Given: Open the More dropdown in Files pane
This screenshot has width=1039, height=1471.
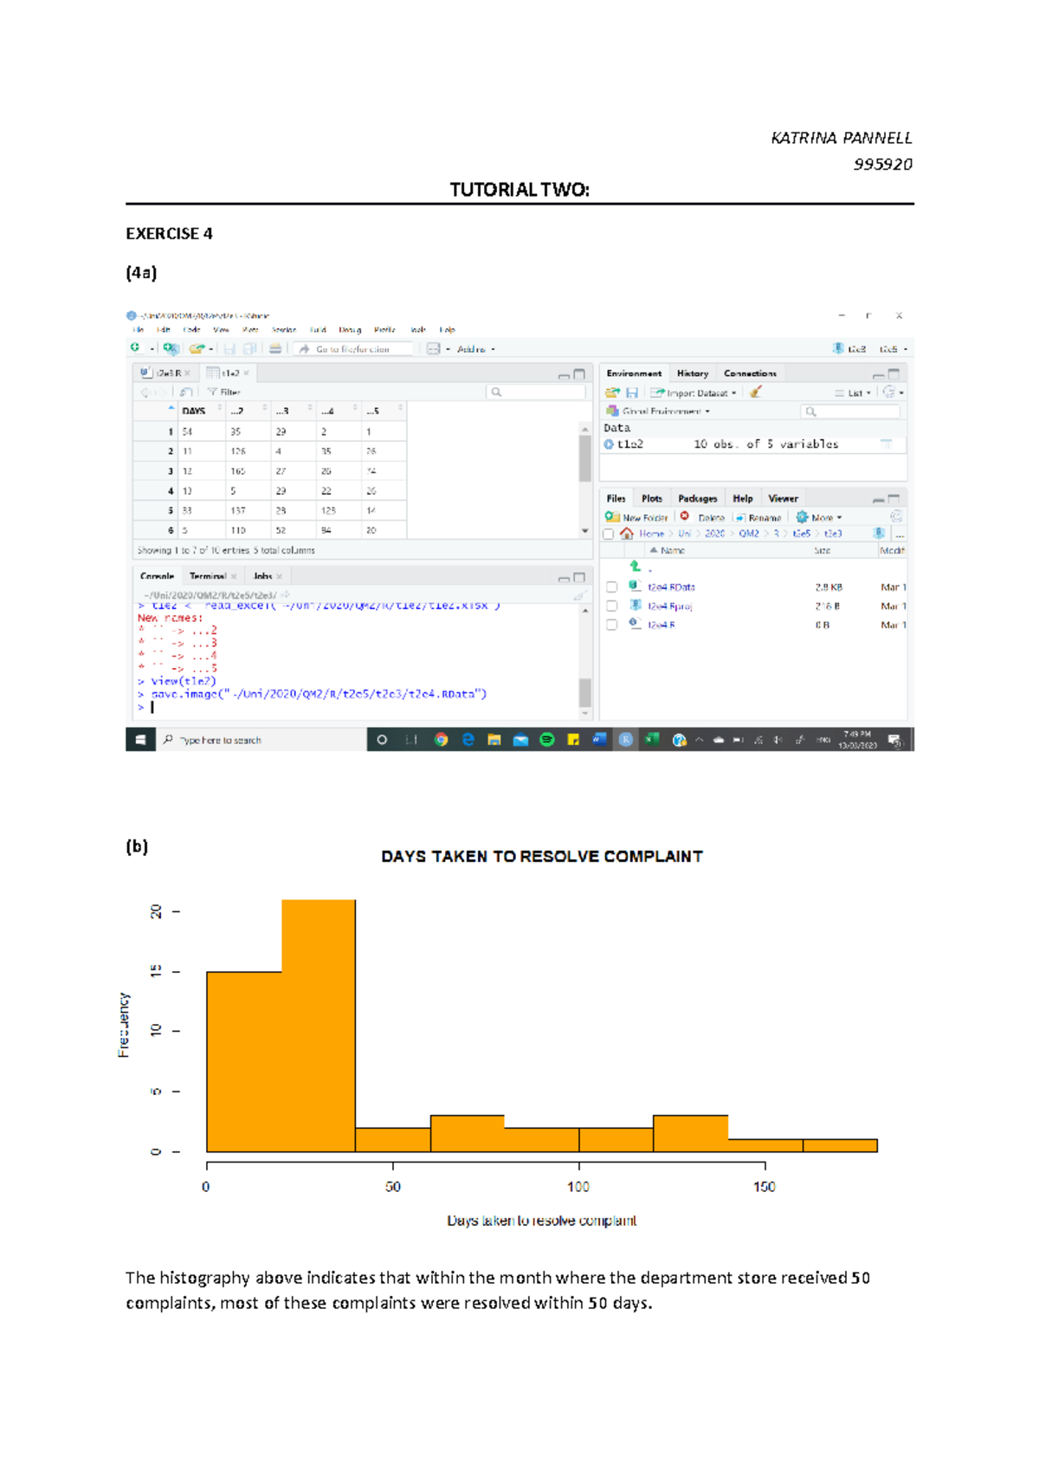Looking at the screenshot, I should pos(820,517).
